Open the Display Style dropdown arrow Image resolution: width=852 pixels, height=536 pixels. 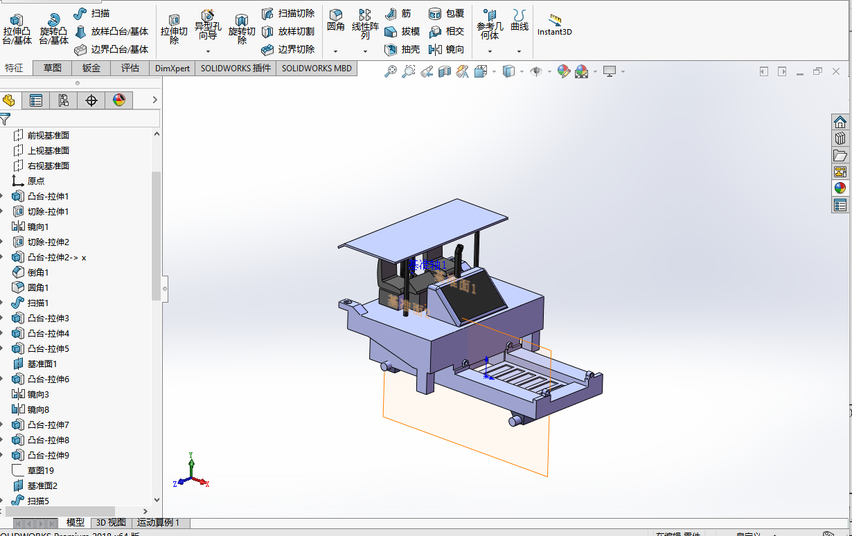click(x=522, y=71)
